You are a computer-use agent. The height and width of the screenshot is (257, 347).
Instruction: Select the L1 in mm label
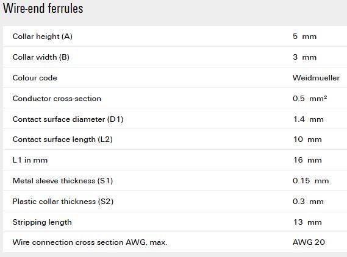coord(30,160)
